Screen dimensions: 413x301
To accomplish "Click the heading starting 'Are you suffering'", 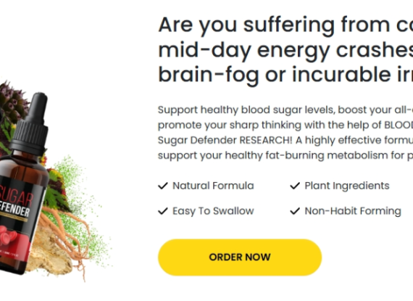I will (x=285, y=25).
